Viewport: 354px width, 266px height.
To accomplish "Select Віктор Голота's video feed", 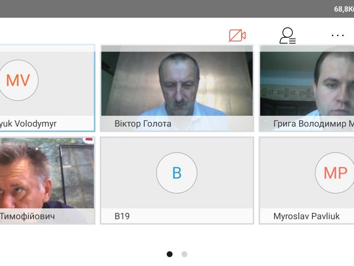I will point(177,83).
